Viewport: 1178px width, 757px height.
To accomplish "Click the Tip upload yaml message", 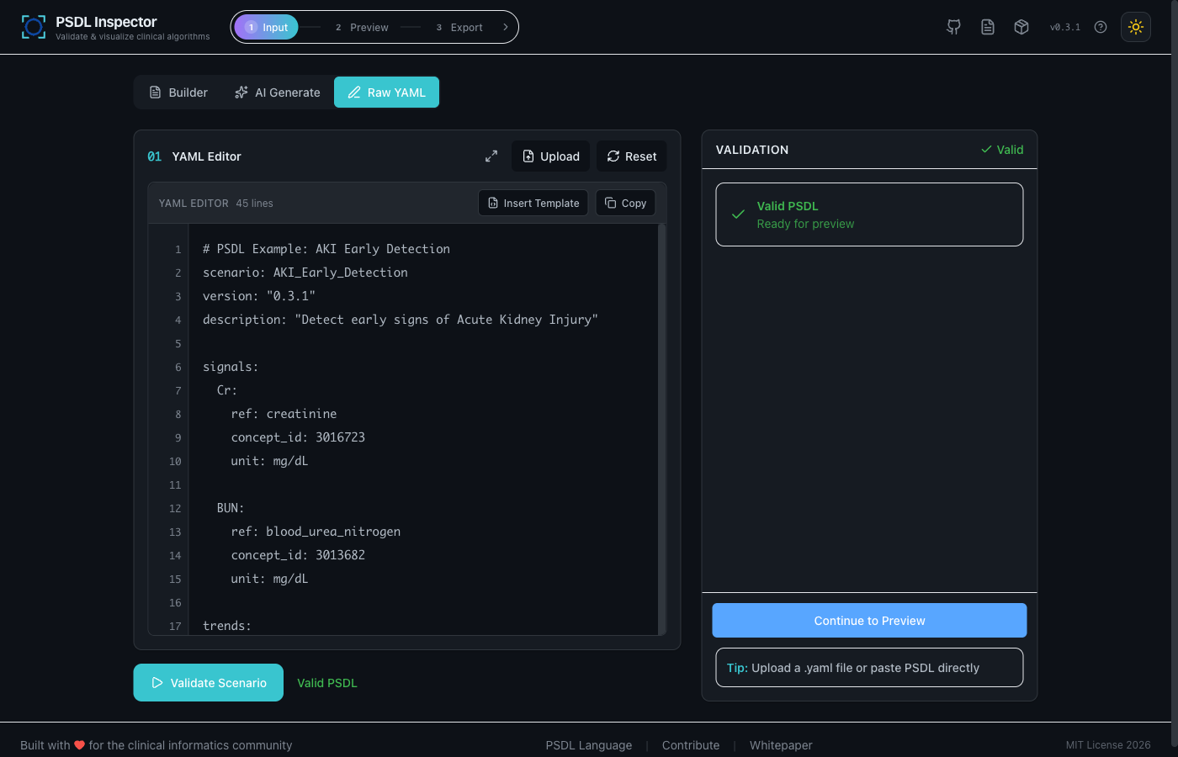I will coord(869,668).
